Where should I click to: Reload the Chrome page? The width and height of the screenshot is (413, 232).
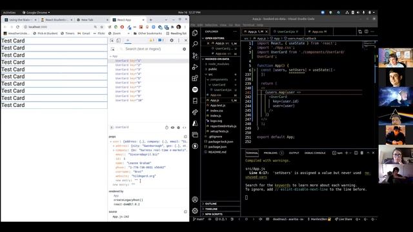coord(17,27)
